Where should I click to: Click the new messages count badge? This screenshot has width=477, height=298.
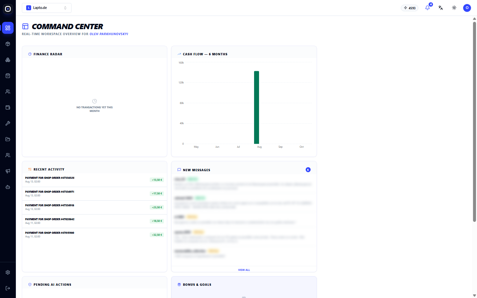(308, 170)
